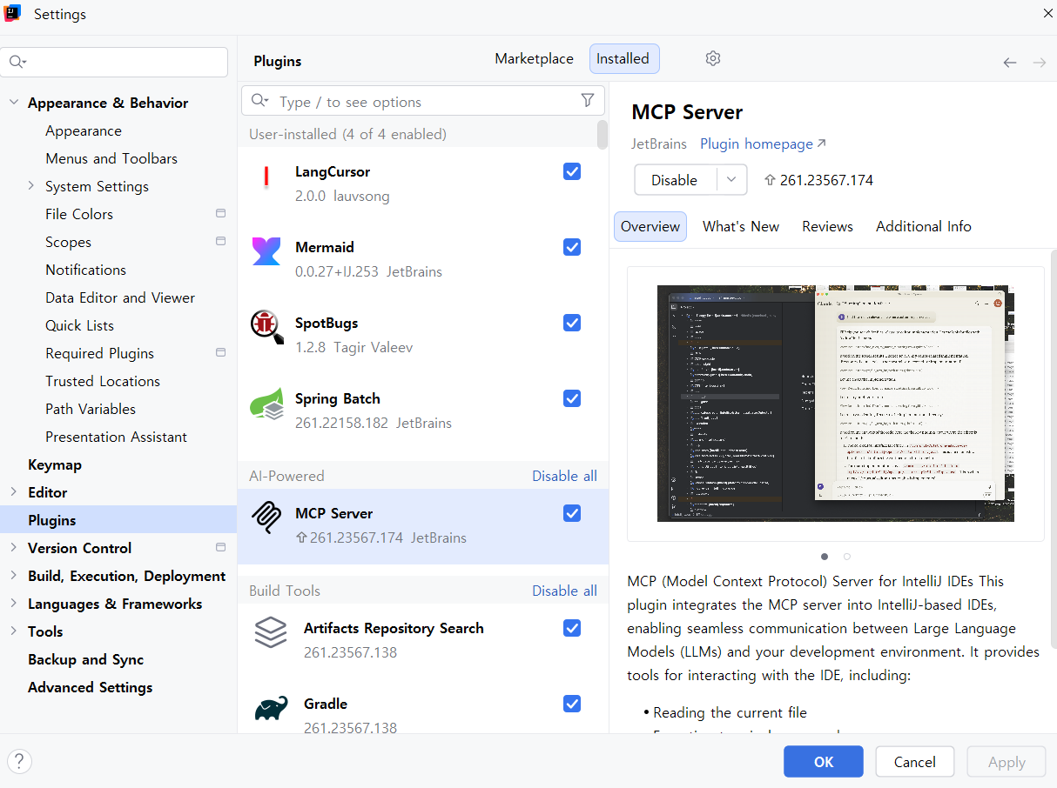Uncheck the LangCursor plugin checkbox

click(572, 171)
